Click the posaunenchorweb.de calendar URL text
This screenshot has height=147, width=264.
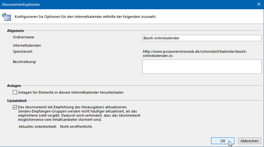click(x=195, y=54)
